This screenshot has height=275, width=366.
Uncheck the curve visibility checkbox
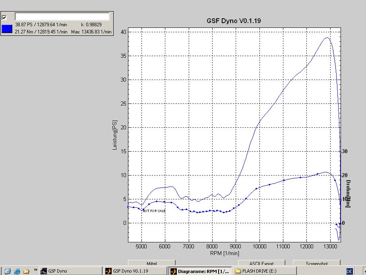pos(4,18)
